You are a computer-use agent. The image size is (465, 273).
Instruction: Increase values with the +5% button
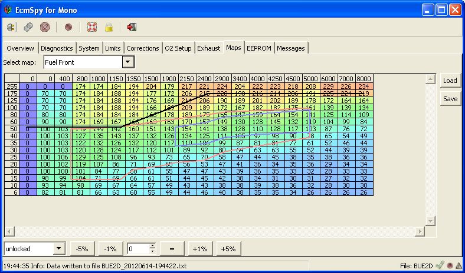pyautogui.click(x=228, y=248)
